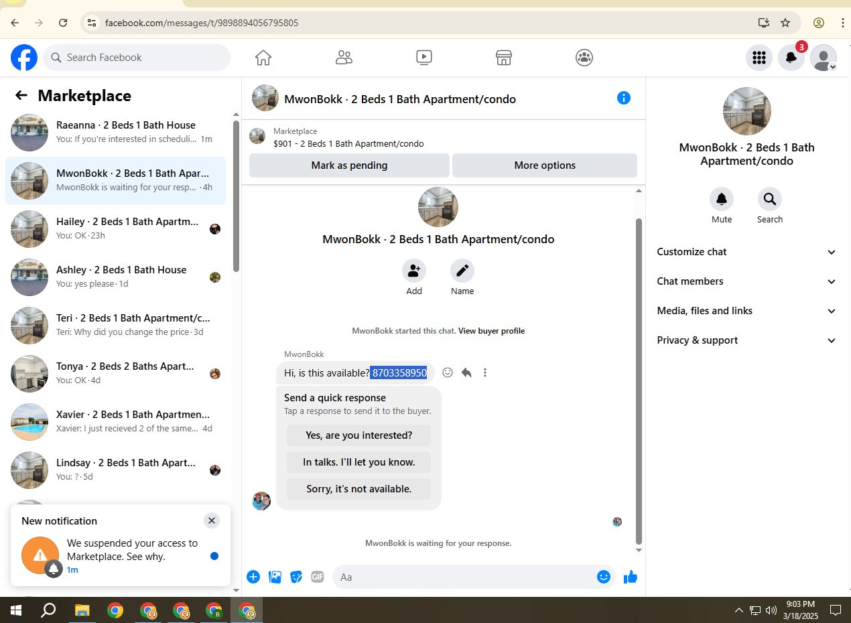Image resolution: width=851 pixels, height=623 pixels.
Task: Open Marketplace storefront icon in top bar
Action: [x=504, y=58]
